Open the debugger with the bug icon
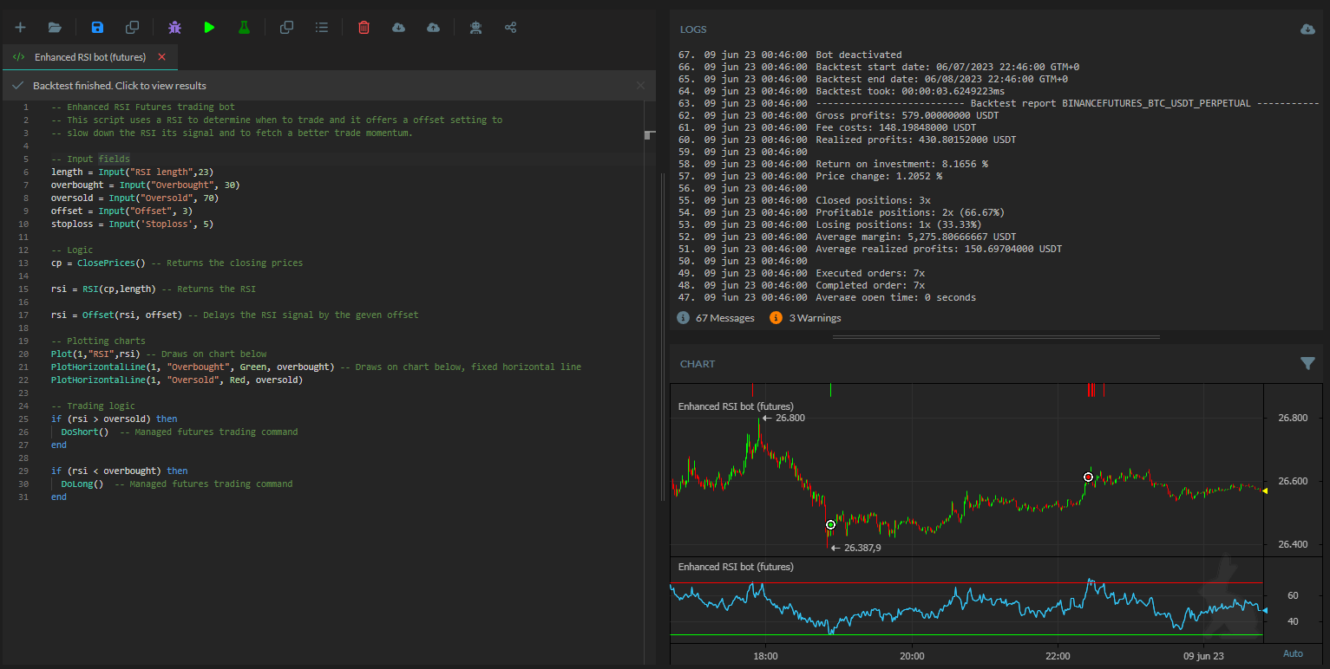The width and height of the screenshot is (1330, 669). coord(174,27)
